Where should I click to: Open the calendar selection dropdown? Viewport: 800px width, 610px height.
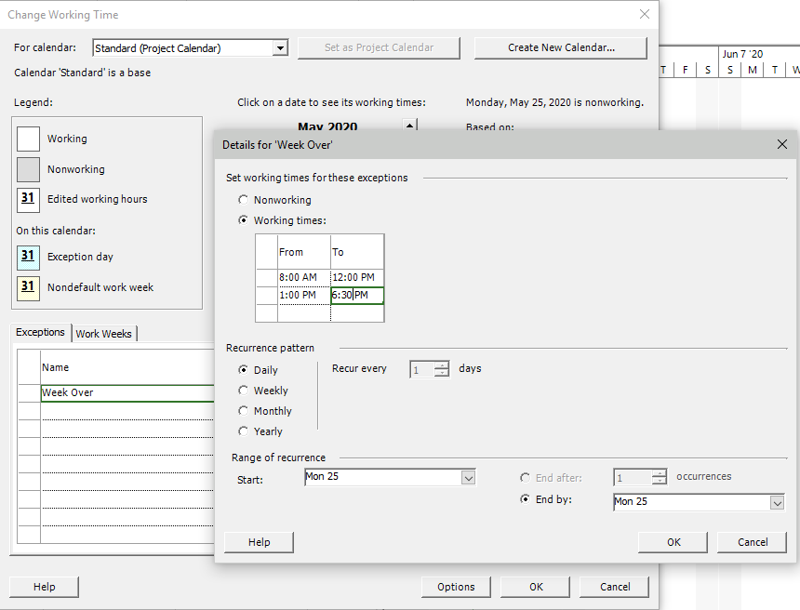pos(279,47)
